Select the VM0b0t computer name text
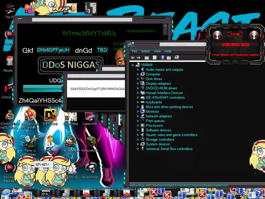The height and width of the screenshot is (199, 265). click(147, 65)
